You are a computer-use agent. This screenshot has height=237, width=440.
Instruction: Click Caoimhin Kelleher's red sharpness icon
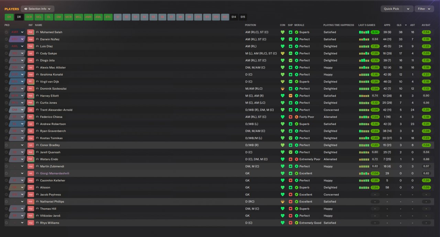290,181
